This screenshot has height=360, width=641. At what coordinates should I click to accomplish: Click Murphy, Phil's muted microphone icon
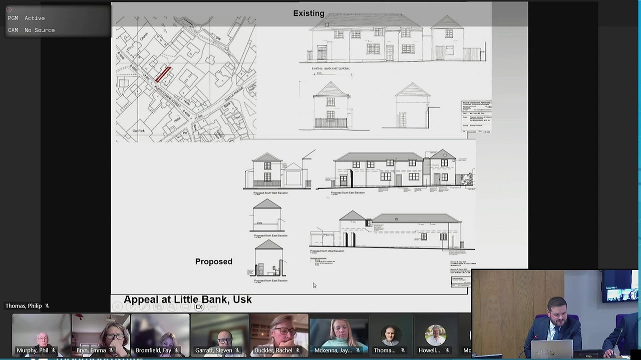[x=54, y=350]
